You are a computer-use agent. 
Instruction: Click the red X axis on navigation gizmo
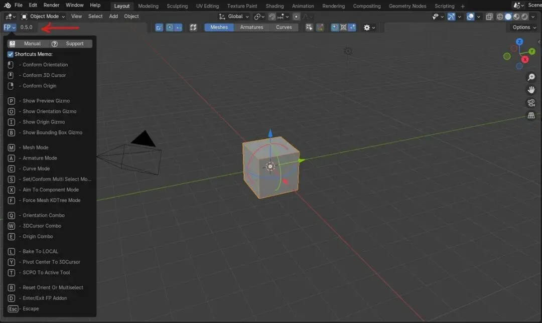(x=525, y=59)
